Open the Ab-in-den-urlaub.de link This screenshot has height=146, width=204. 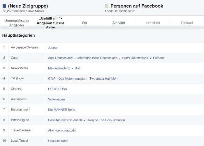62,130
